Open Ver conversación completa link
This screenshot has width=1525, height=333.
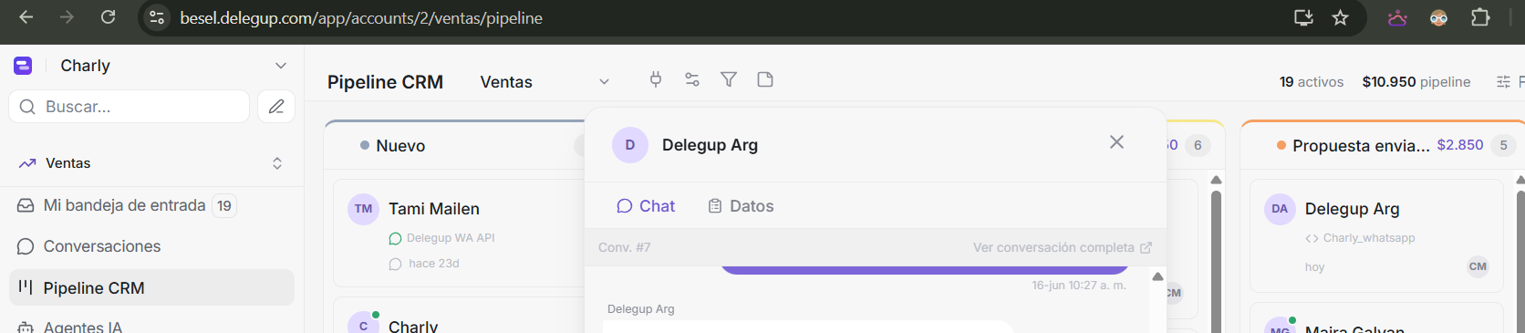[1063, 247]
